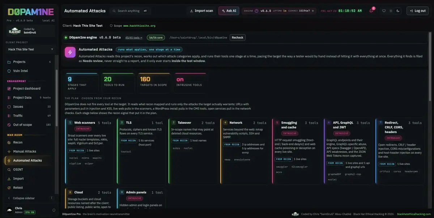The height and width of the screenshot is (218, 434).
Task: Click the Redirect, CRLF, CORS, headers title
Action: (392, 127)
